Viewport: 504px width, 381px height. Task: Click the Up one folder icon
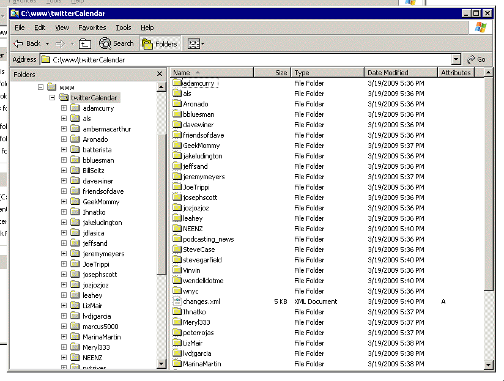click(85, 43)
